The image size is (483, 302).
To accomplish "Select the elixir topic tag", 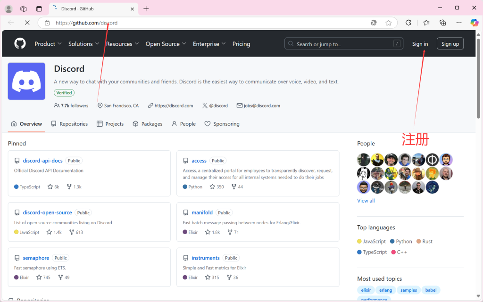I will [x=366, y=290].
